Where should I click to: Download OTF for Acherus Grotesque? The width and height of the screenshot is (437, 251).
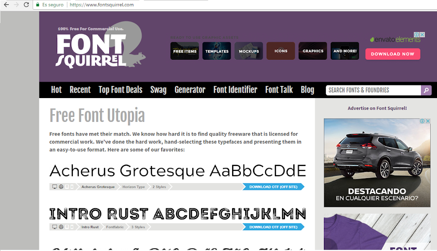273,186
